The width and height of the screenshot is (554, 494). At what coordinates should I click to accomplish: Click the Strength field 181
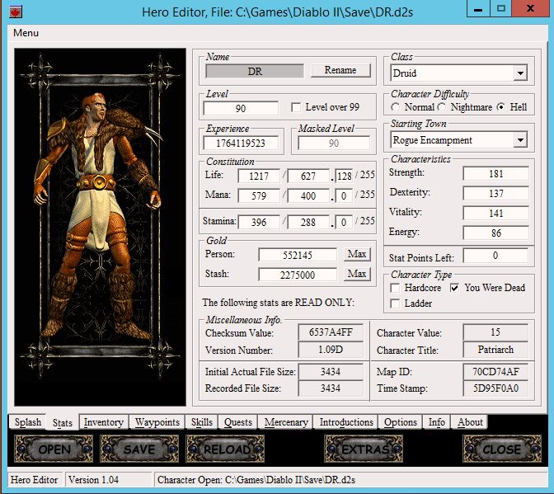[495, 174]
